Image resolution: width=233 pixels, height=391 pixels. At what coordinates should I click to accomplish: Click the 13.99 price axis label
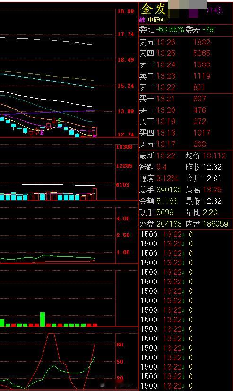pos(126,111)
